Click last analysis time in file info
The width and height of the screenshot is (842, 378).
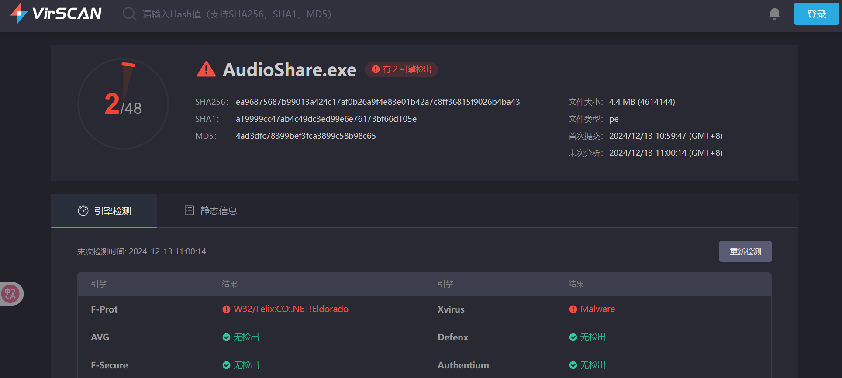tap(666, 153)
